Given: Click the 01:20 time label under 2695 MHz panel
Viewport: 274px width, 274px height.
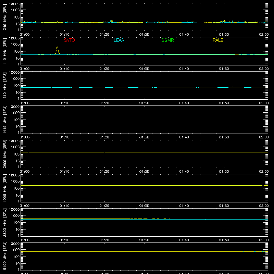Looking at the screenshot, I should (104, 172).
